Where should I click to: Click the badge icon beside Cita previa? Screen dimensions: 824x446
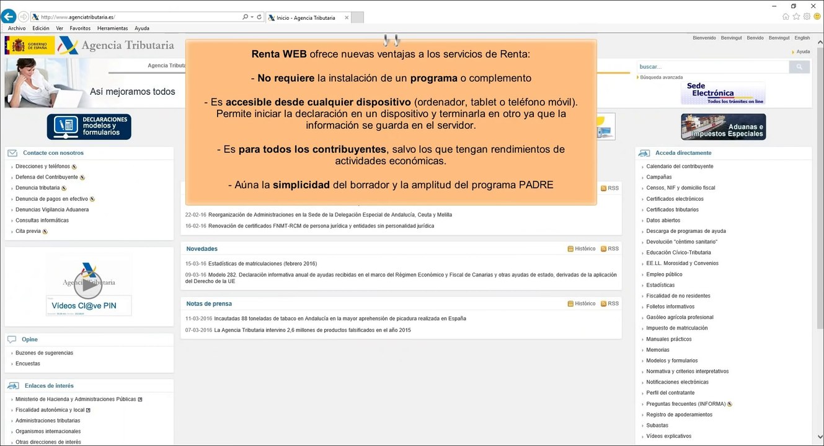click(45, 232)
